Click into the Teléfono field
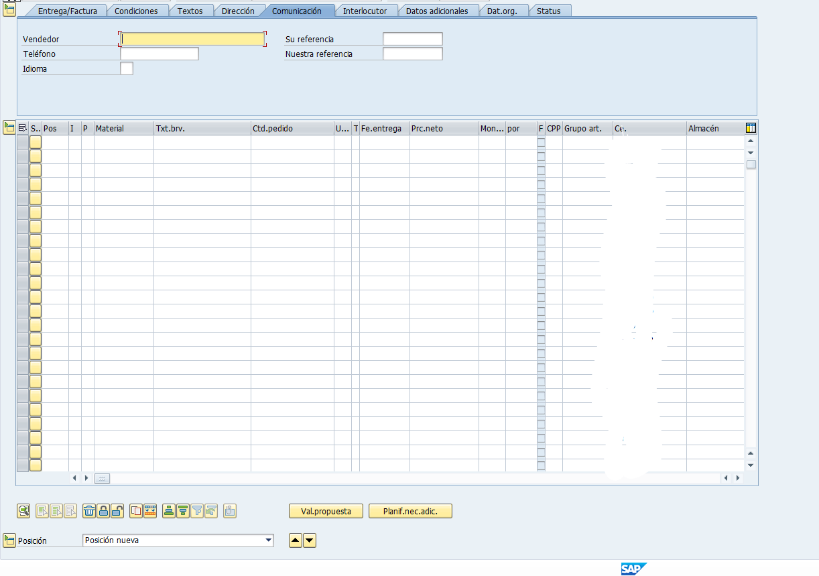Image resolution: width=819 pixels, height=576 pixels. (160, 54)
